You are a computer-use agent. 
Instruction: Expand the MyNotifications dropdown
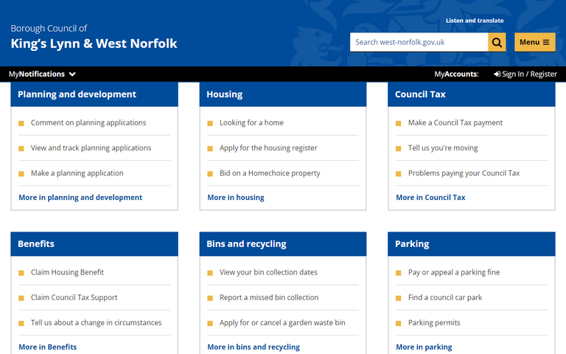[x=42, y=74]
